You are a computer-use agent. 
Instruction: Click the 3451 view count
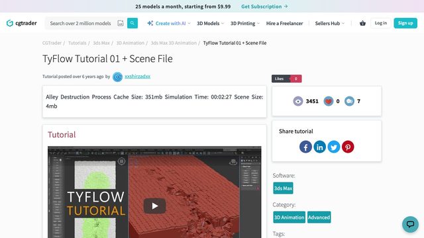(312, 101)
